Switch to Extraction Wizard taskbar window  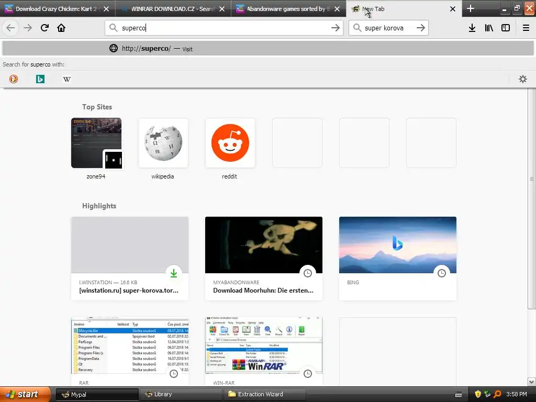pyautogui.click(x=265, y=394)
